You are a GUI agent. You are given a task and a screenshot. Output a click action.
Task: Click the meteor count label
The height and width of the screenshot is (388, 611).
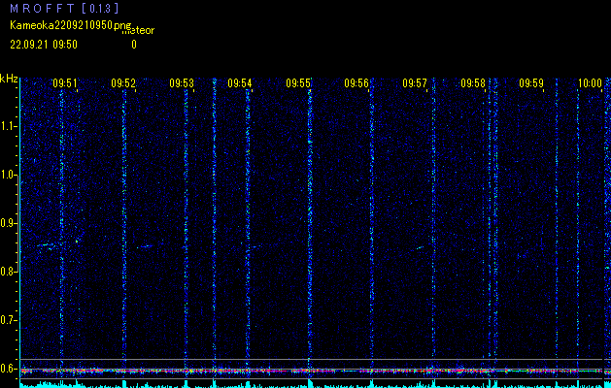pos(138,31)
